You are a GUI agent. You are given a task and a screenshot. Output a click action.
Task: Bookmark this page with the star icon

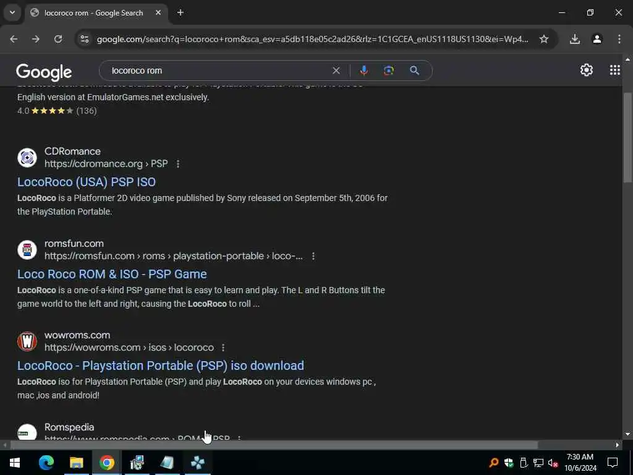[x=544, y=39]
